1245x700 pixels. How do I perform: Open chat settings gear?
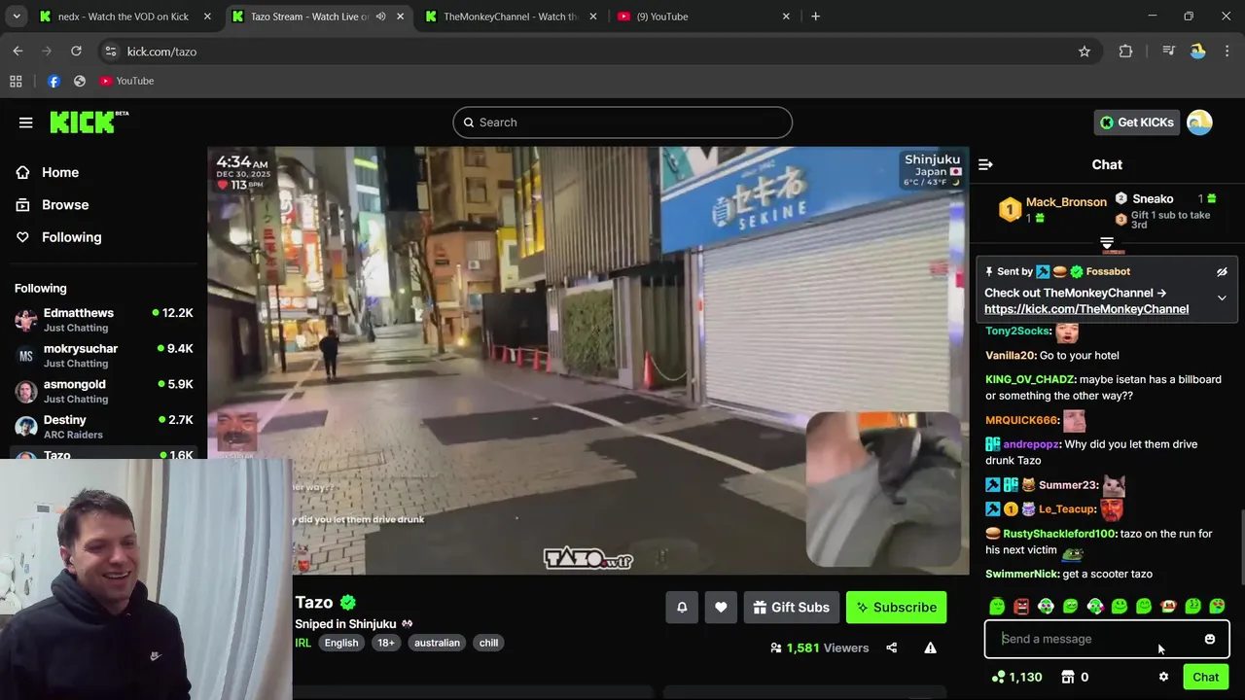pyautogui.click(x=1163, y=677)
